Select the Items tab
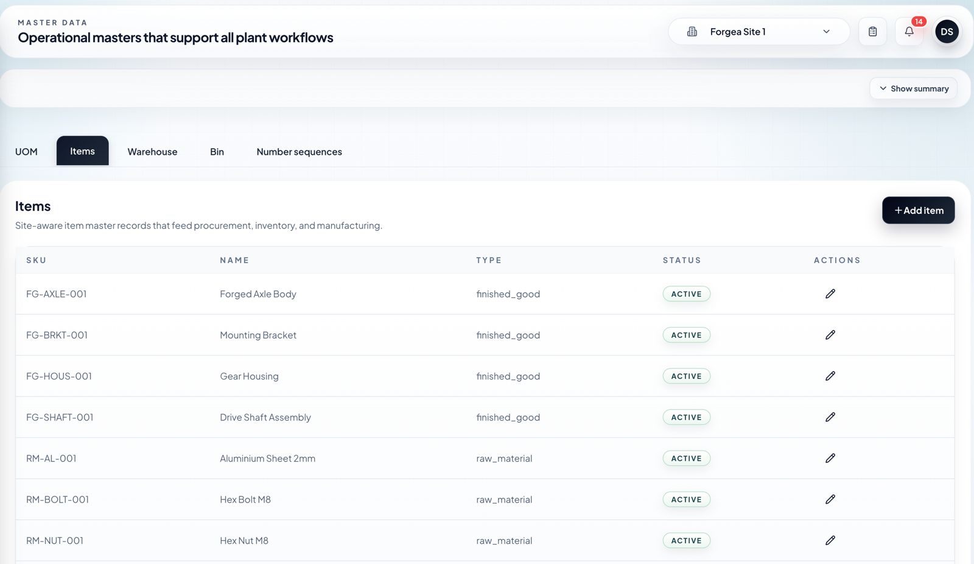 [x=82, y=151]
